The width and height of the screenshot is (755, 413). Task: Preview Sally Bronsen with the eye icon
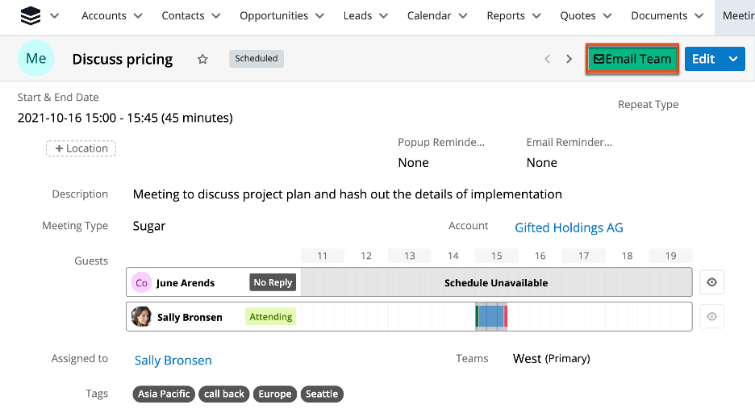tap(711, 317)
